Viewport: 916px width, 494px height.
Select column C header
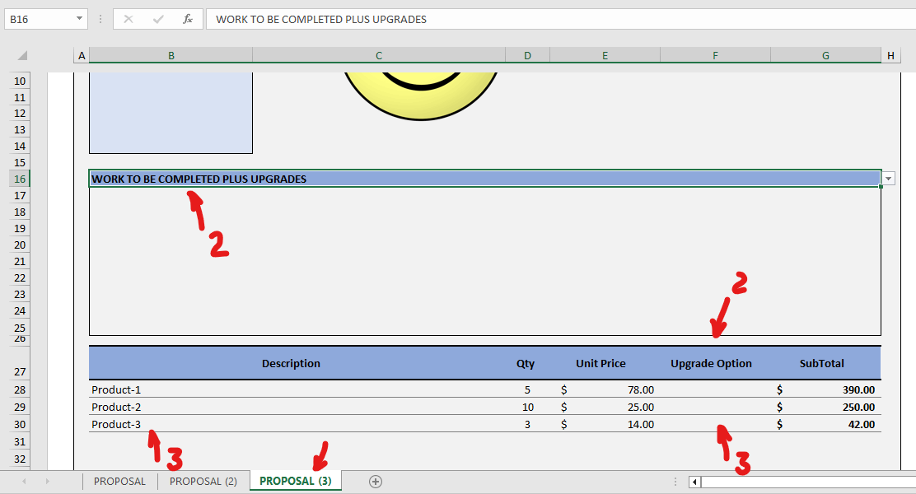click(379, 55)
